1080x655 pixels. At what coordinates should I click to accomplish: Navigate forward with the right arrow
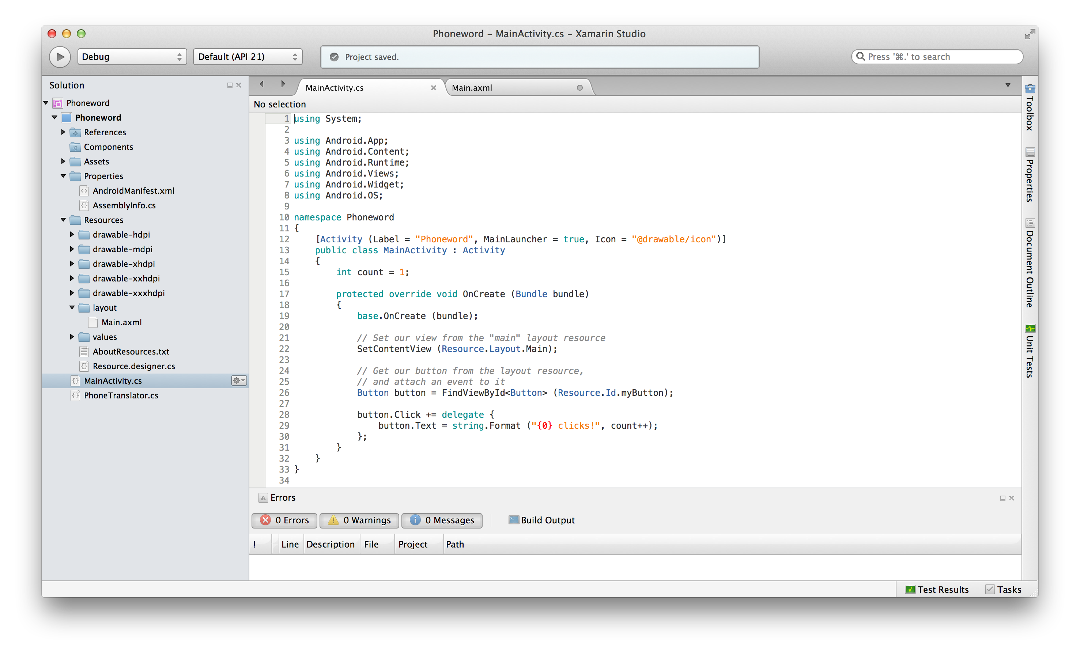click(283, 84)
